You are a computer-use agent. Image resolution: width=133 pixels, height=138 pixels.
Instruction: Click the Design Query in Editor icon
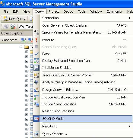36,90
